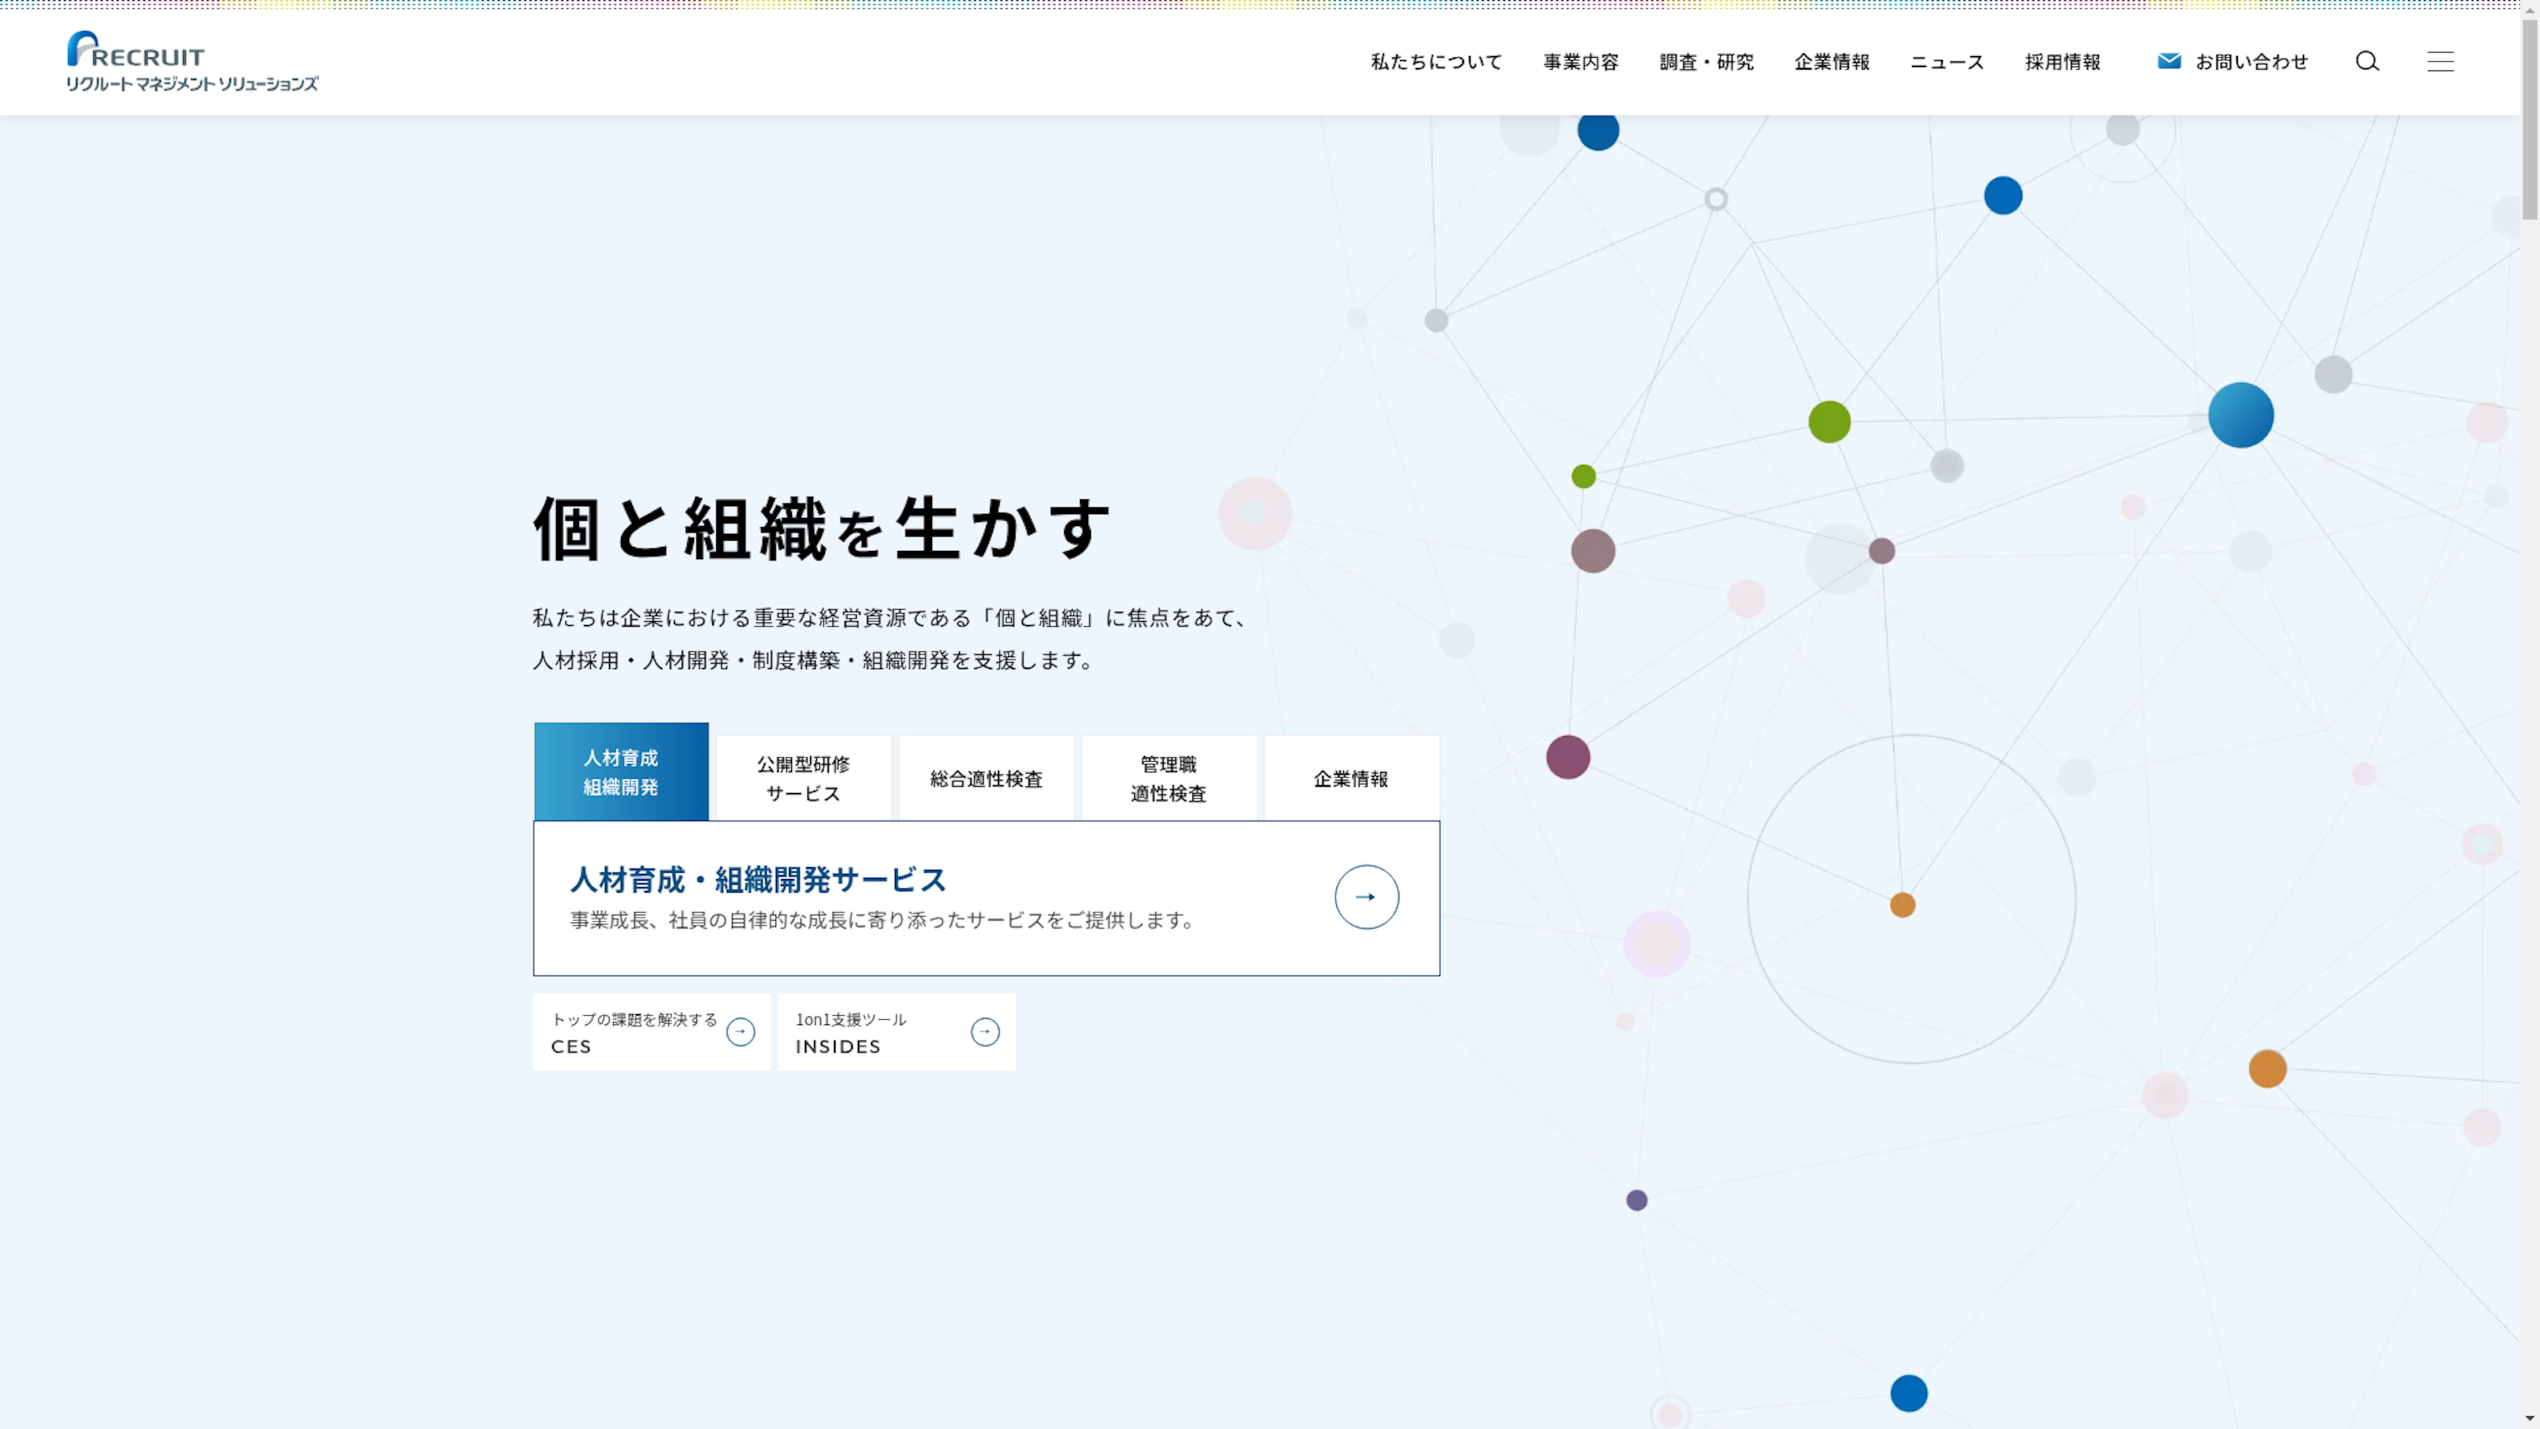Image resolution: width=2540 pixels, height=1429 pixels.
Task: Open 企業情報 in top navigation
Action: pyautogui.click(x=1832, y=62)
